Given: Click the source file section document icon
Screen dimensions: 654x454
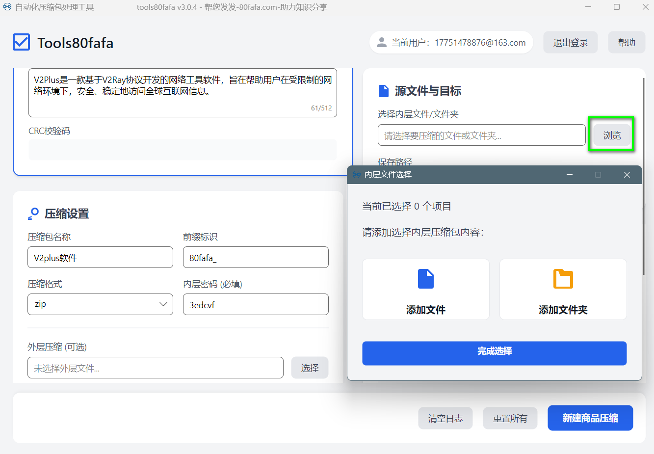Looking at the screenshot, I should pyautogui.click(x=383, y=91).
